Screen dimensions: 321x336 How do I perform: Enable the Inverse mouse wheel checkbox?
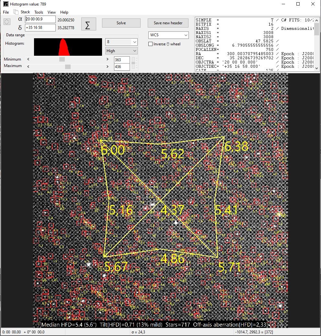151,44
